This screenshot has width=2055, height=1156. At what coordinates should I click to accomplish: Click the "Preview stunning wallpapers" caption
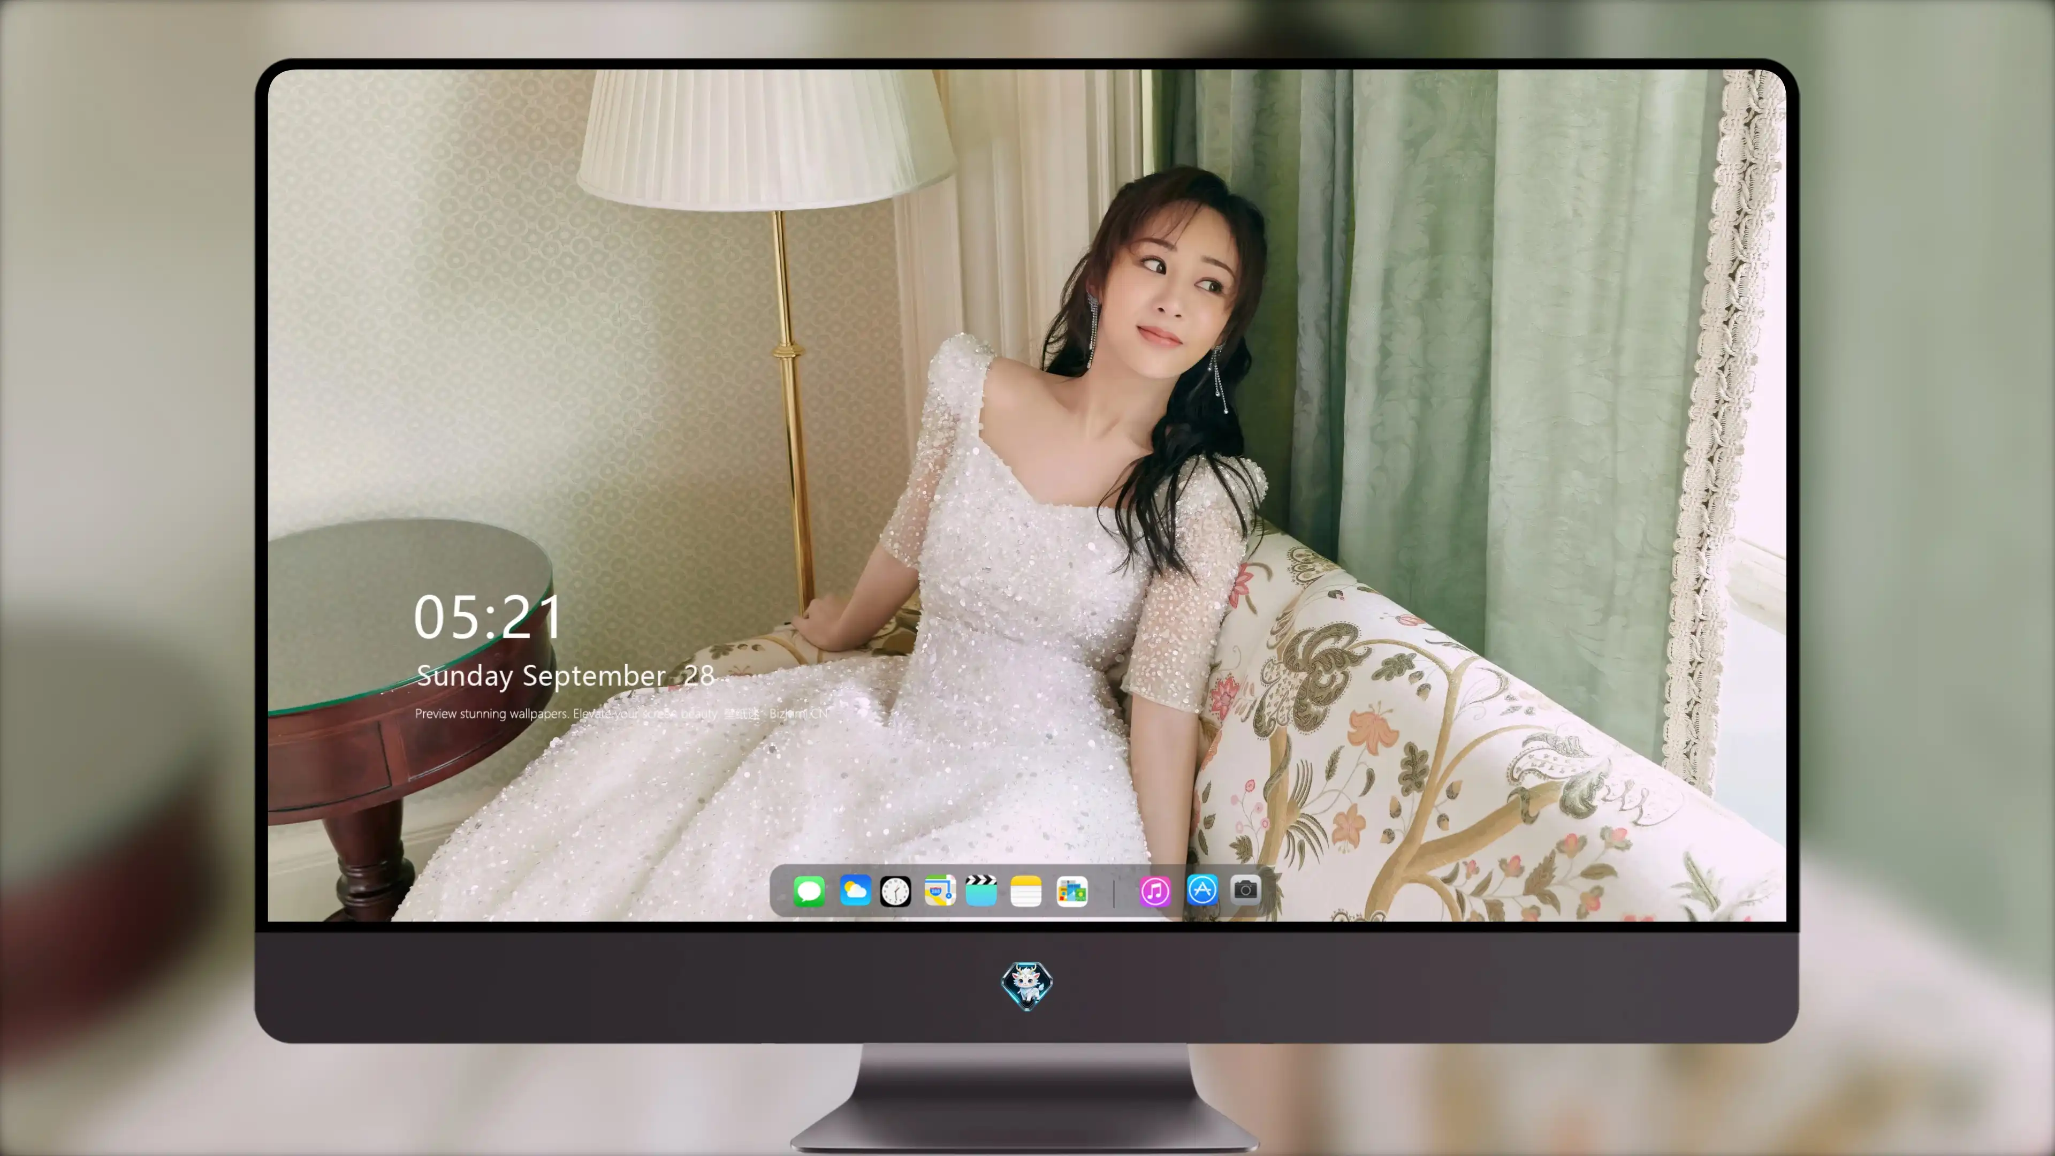click(621, 713)
